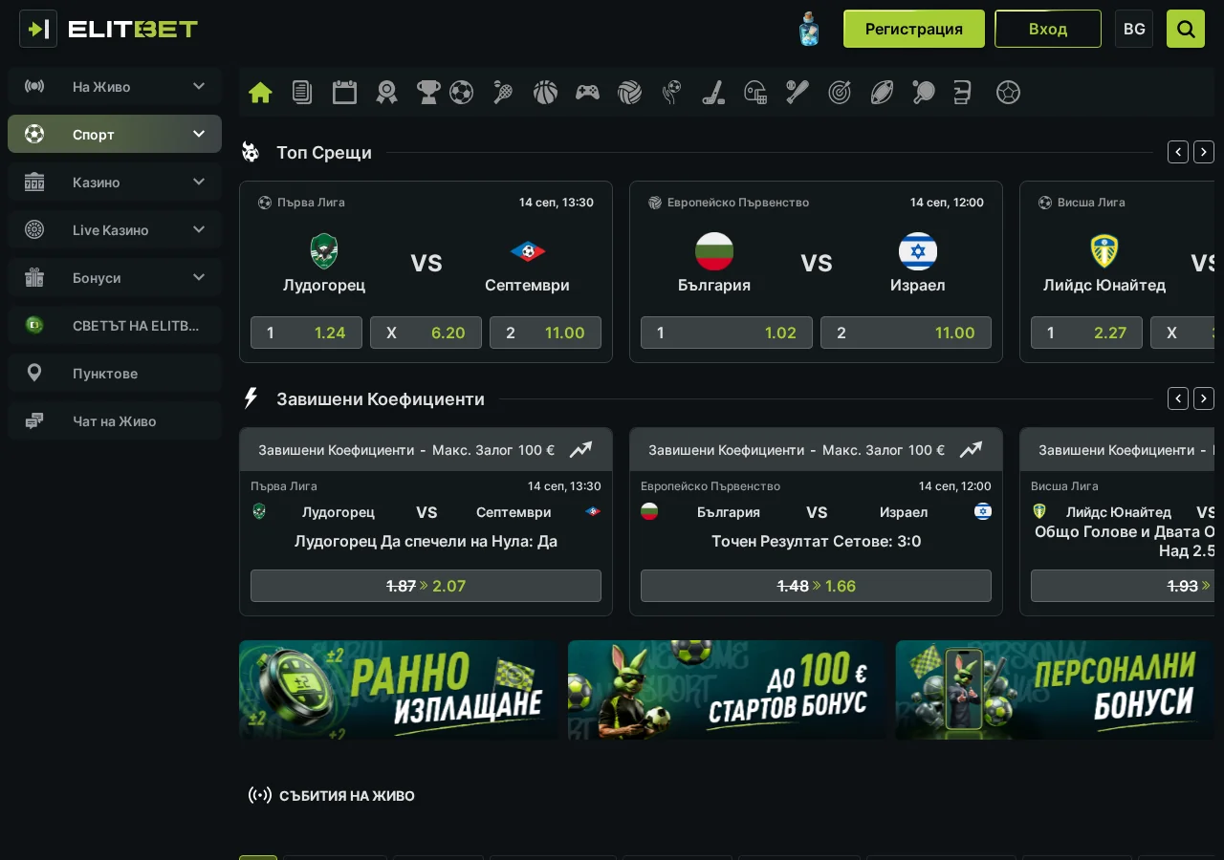This screenshot has width=1224, height=860.
Task: Expand the Спорт sidebar chevron
Action: [199, 134]
